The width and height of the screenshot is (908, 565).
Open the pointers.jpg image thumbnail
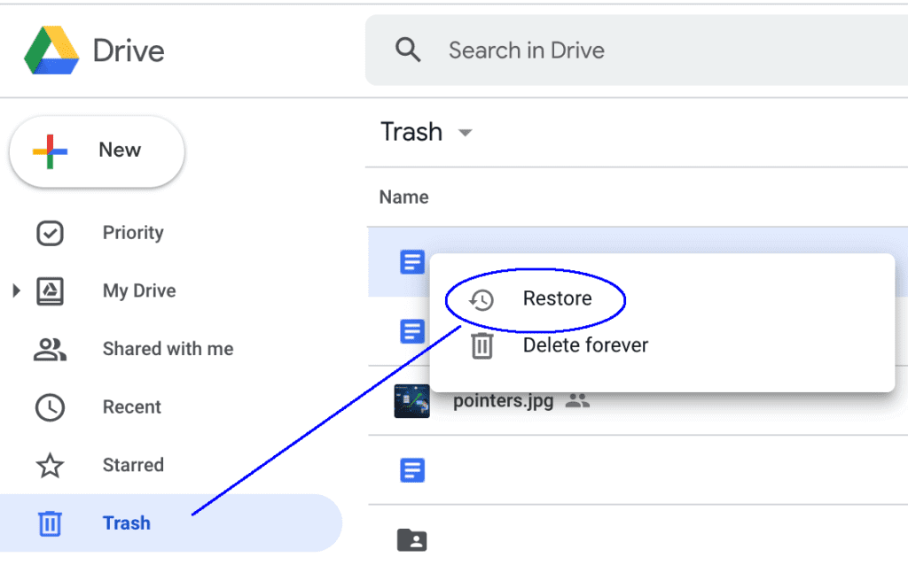tap(411, 400)
